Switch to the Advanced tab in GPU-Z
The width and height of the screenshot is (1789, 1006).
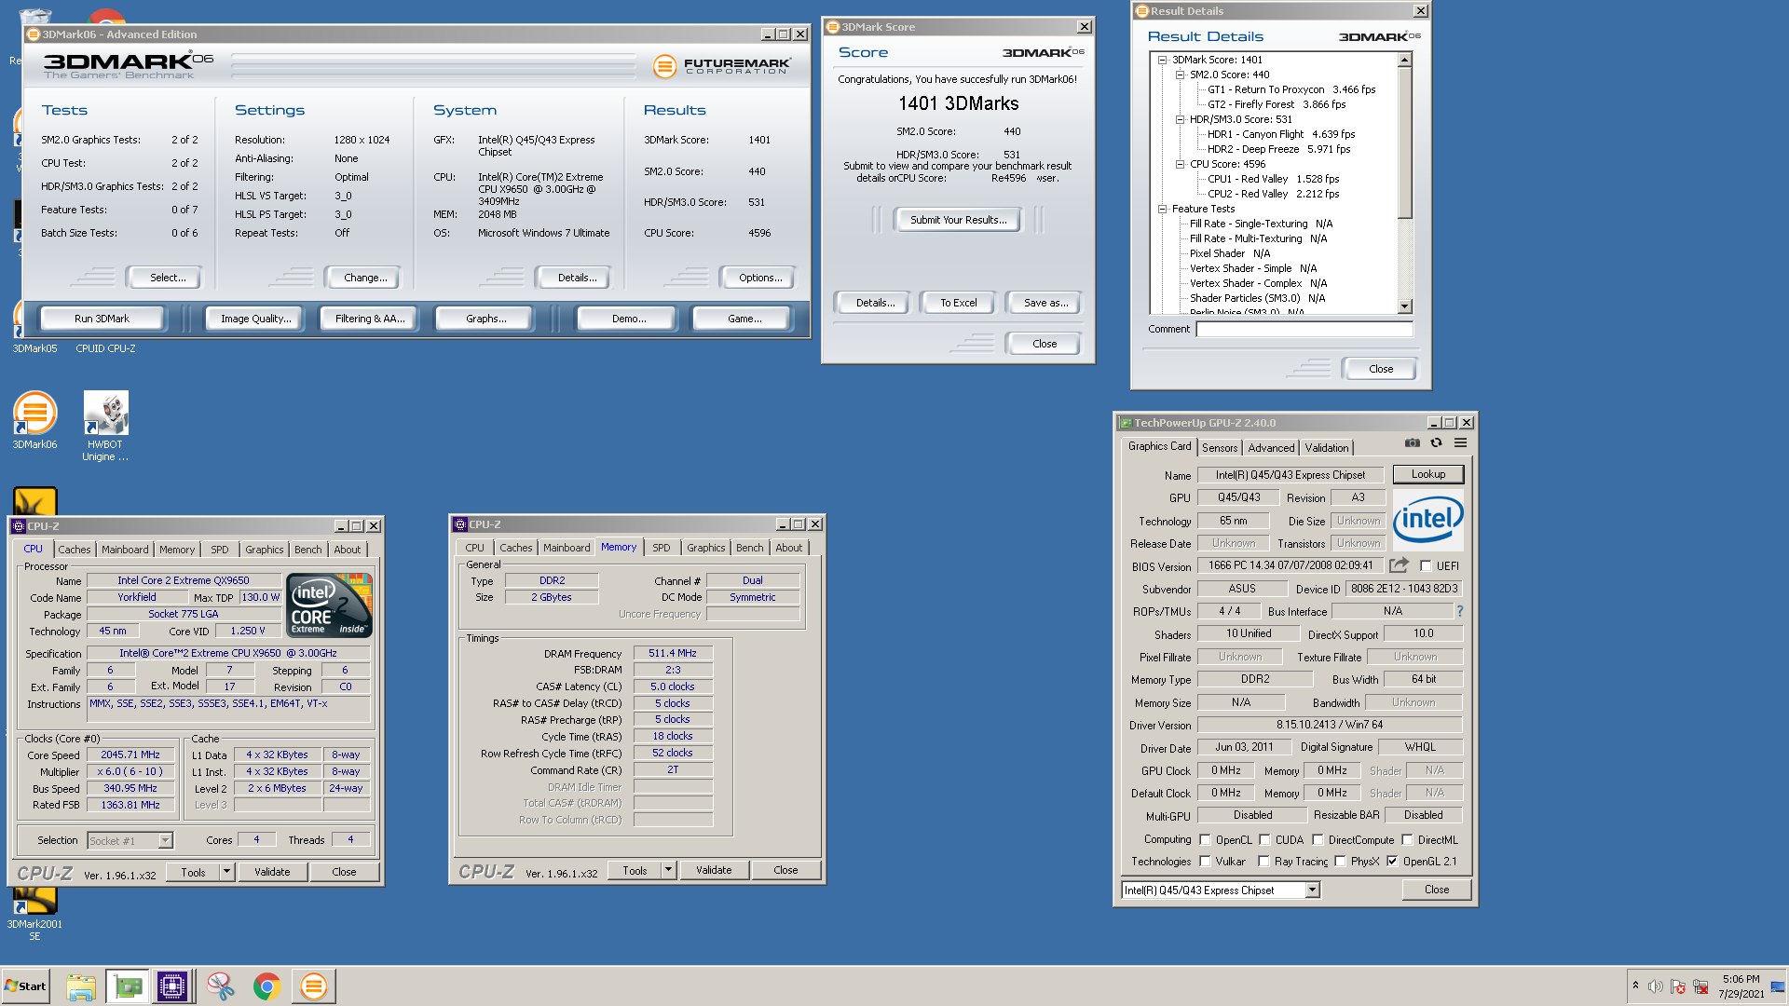click(1271, 448)
